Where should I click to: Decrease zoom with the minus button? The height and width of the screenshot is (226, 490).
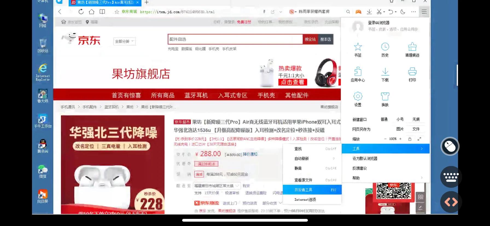[x=385, y=139]
